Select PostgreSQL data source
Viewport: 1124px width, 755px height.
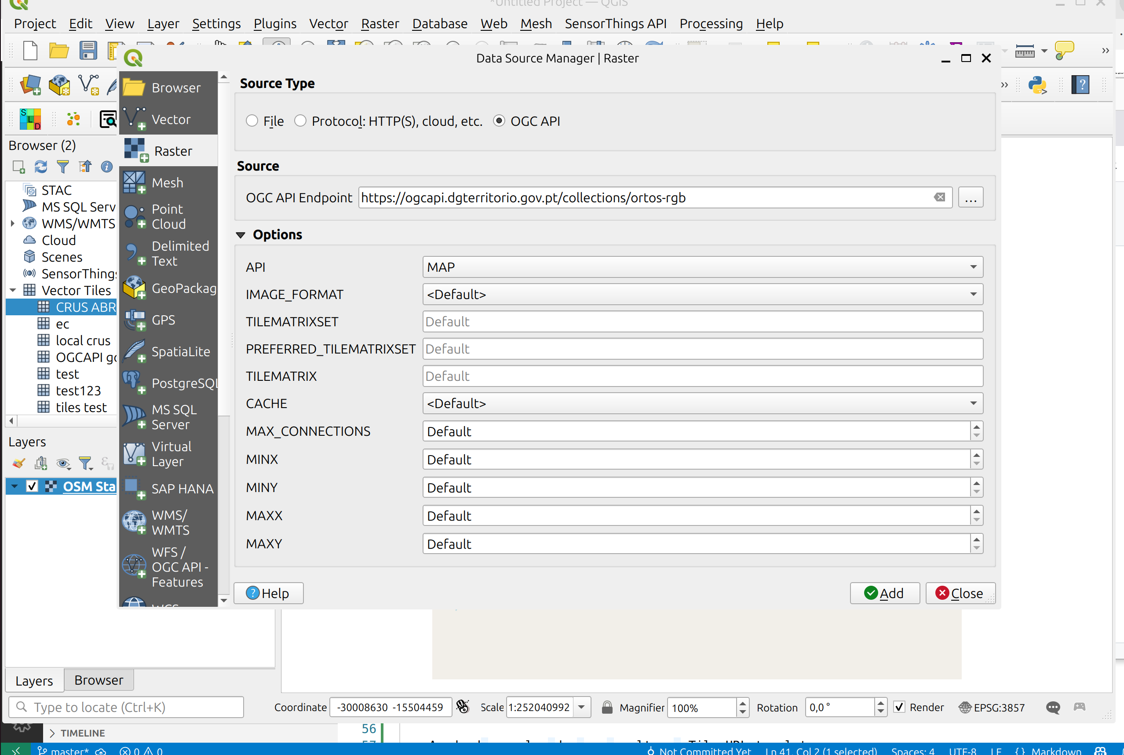pos(168,383)
